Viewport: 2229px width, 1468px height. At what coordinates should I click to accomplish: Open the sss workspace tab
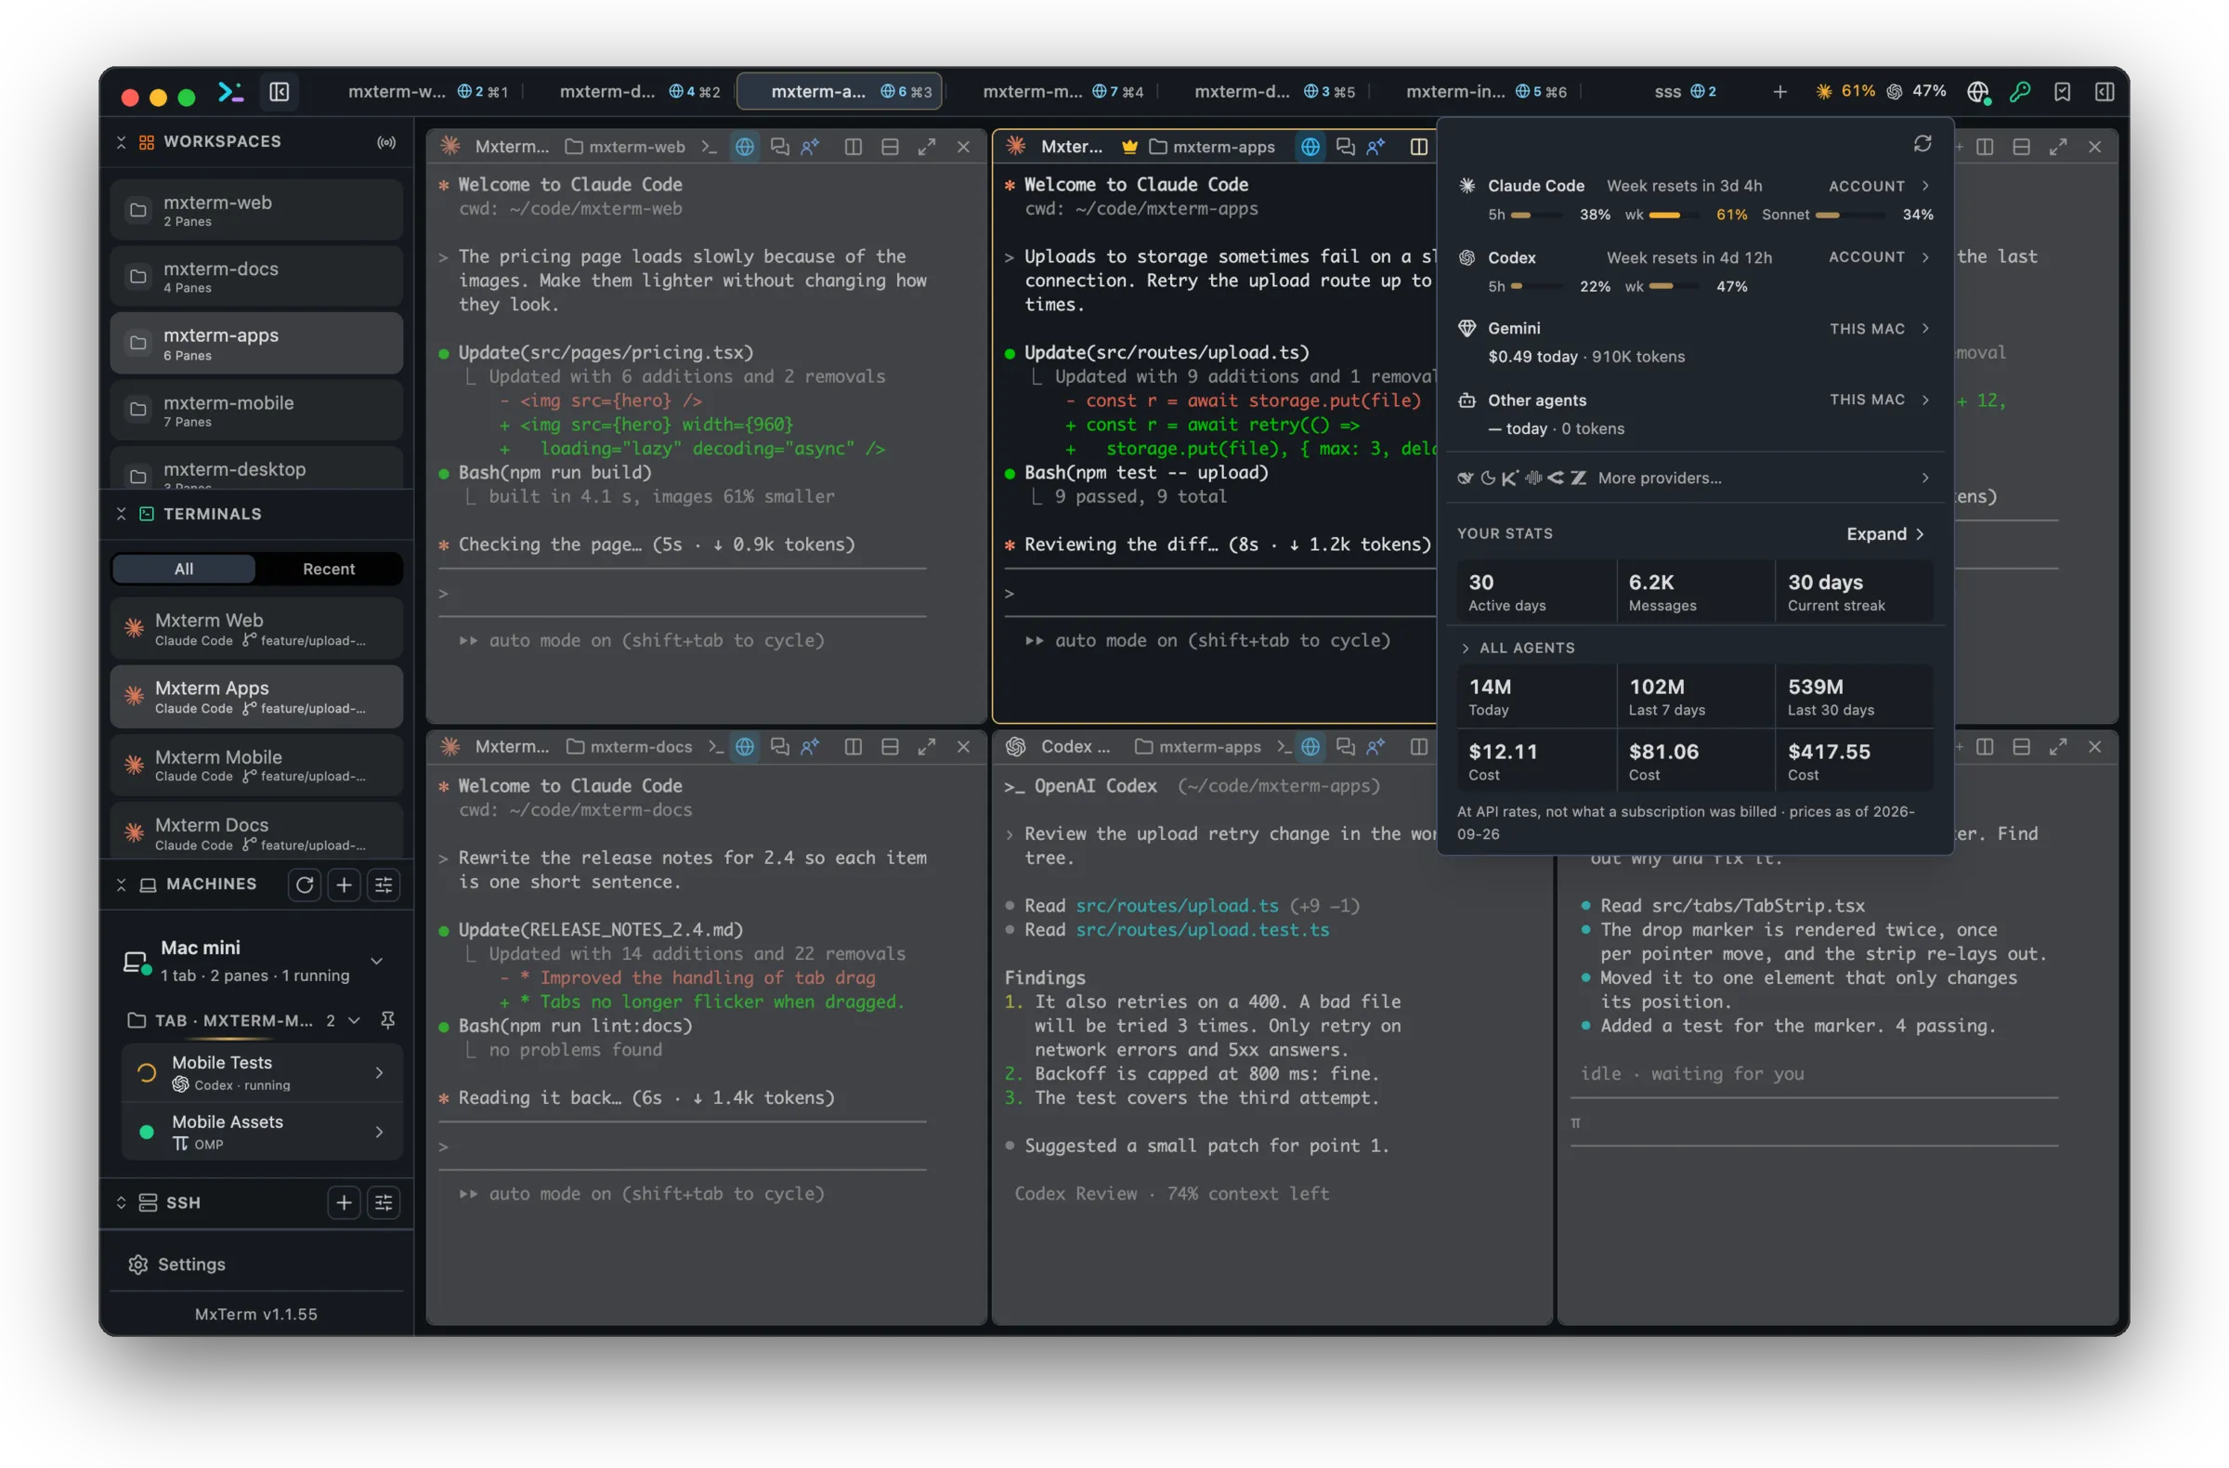click(x=1684, y=91)
